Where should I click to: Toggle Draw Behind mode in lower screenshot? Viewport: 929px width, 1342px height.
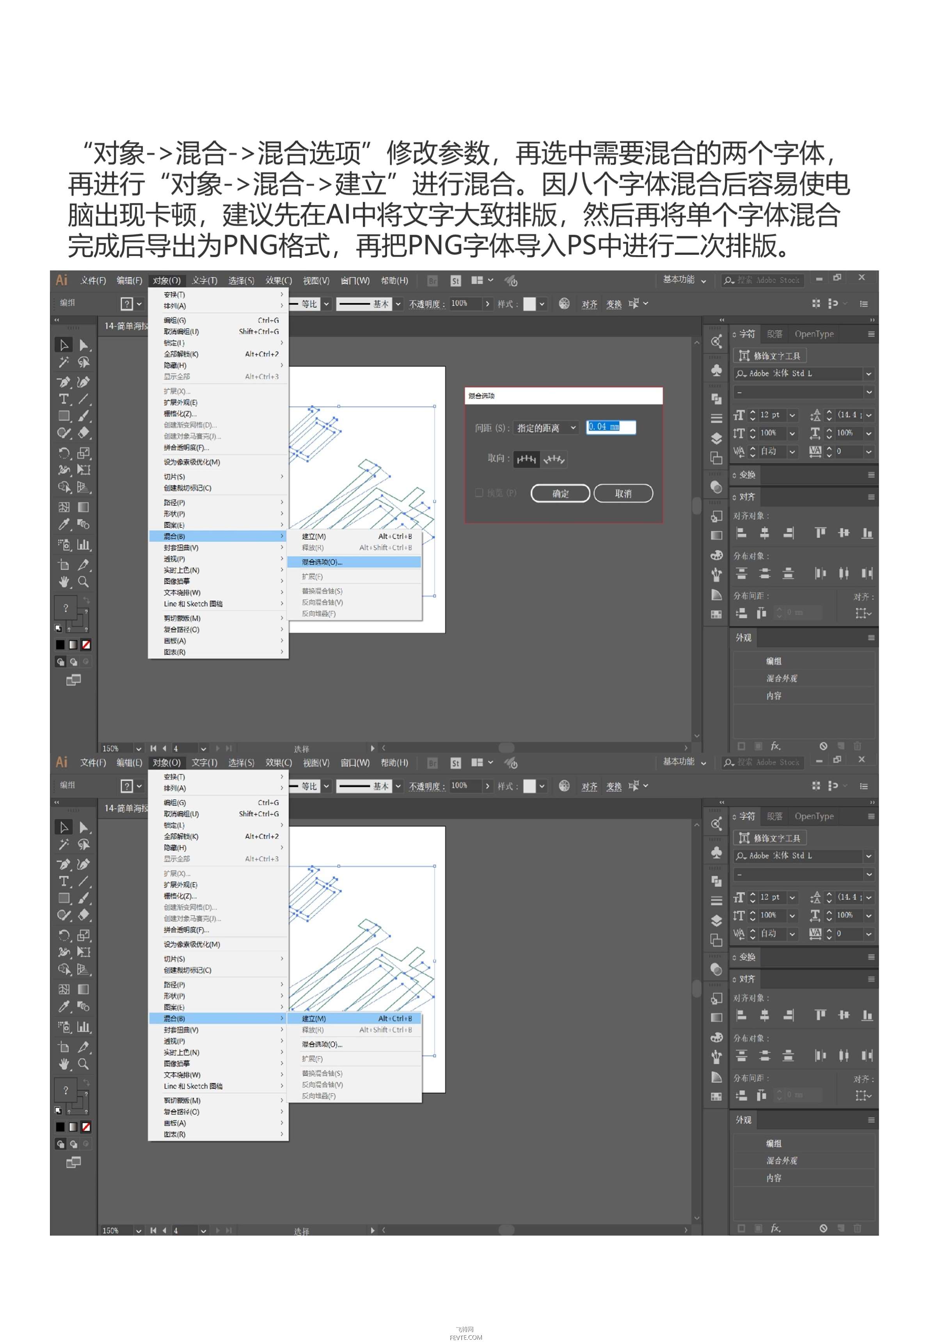tap(73, 1144)
